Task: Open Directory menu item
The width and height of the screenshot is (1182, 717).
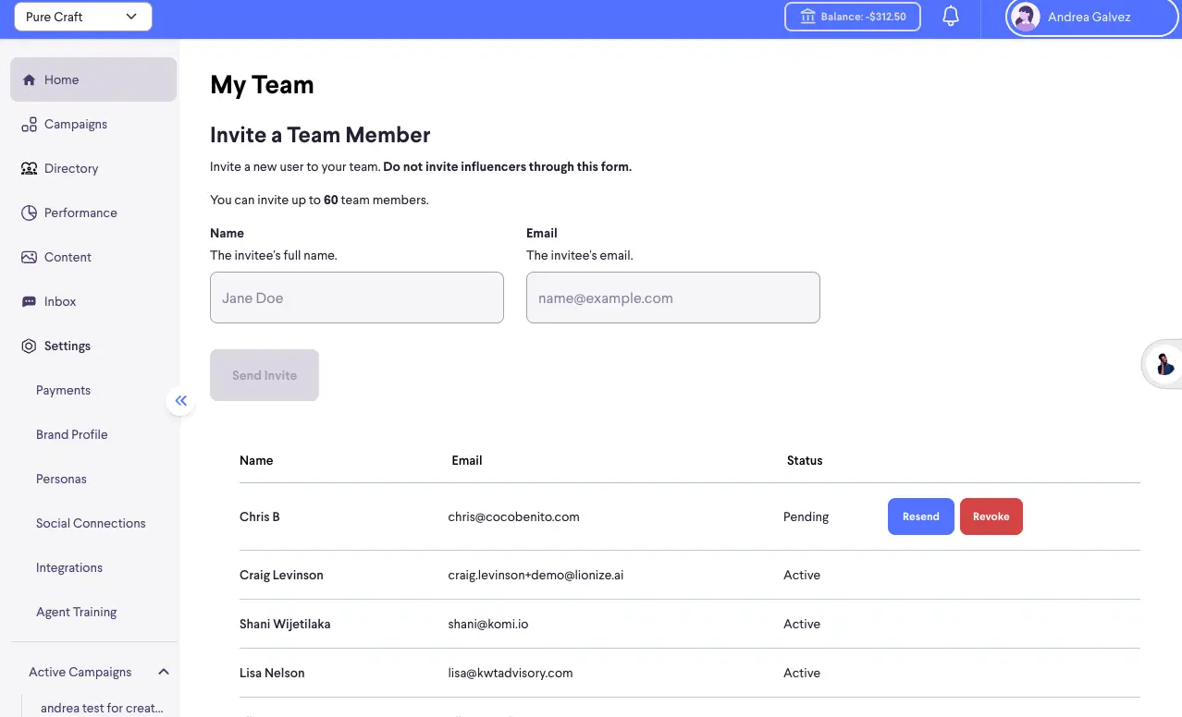Action: click(93, 169)
